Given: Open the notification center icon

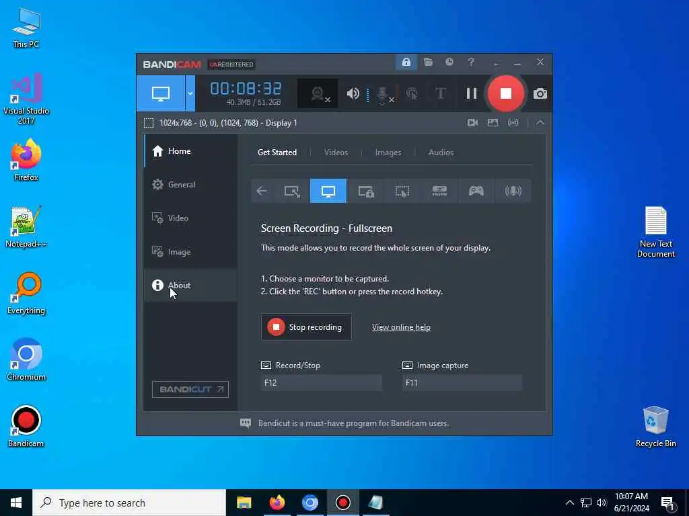Looking at the screenshot, I should pyautogui.click(x=667, y=503).
